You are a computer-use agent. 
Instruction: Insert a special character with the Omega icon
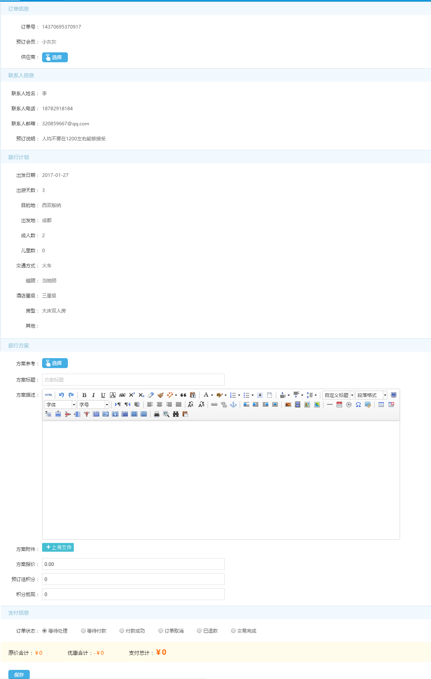[x=358, y=405]
